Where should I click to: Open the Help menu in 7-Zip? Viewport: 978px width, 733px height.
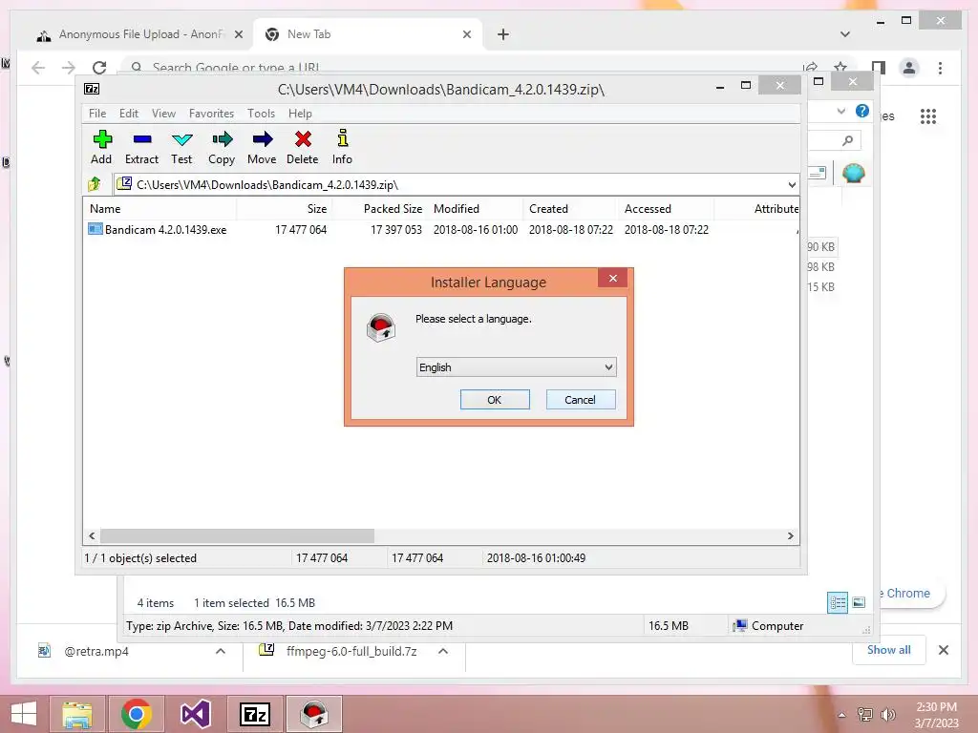click(x=300, y=114)
